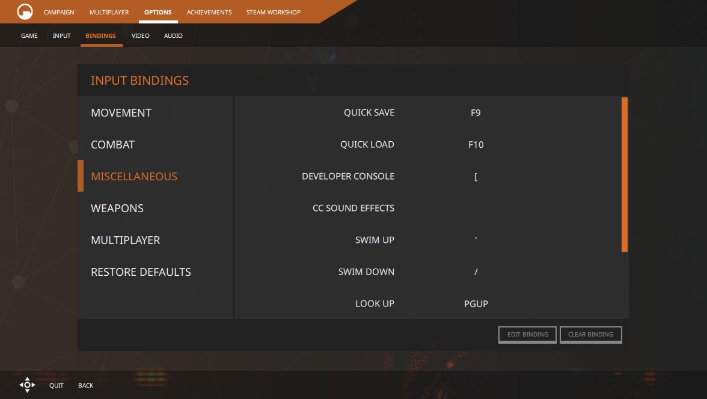The height and width of the screenshot is (399, 707).
Task: Select the Quick Load binding row
Action: click(427, 145)
